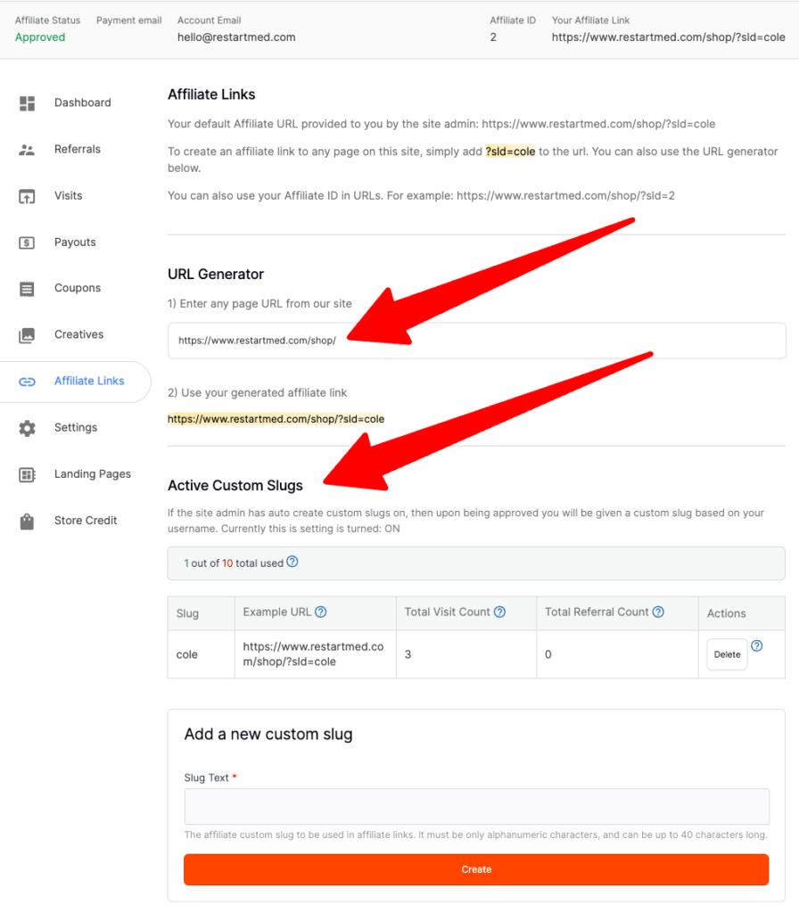This screenshot has width=799, height=913.
Task: Click help icon beside the Delete button
Action: [757, 646]
